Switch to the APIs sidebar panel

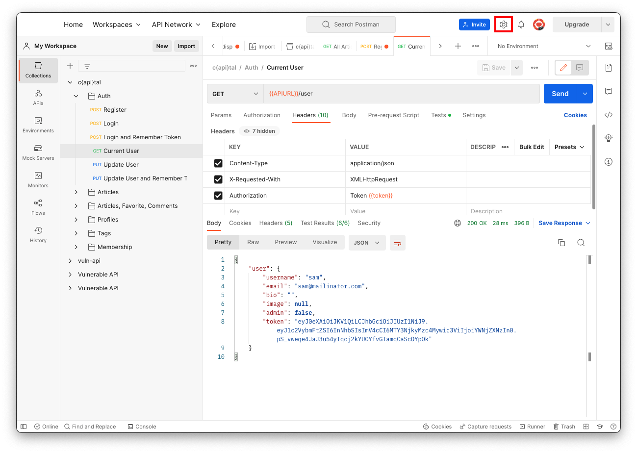(x=38, y=97)
